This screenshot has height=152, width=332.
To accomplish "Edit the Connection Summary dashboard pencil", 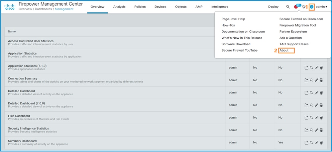I will [x=316, y=80].
